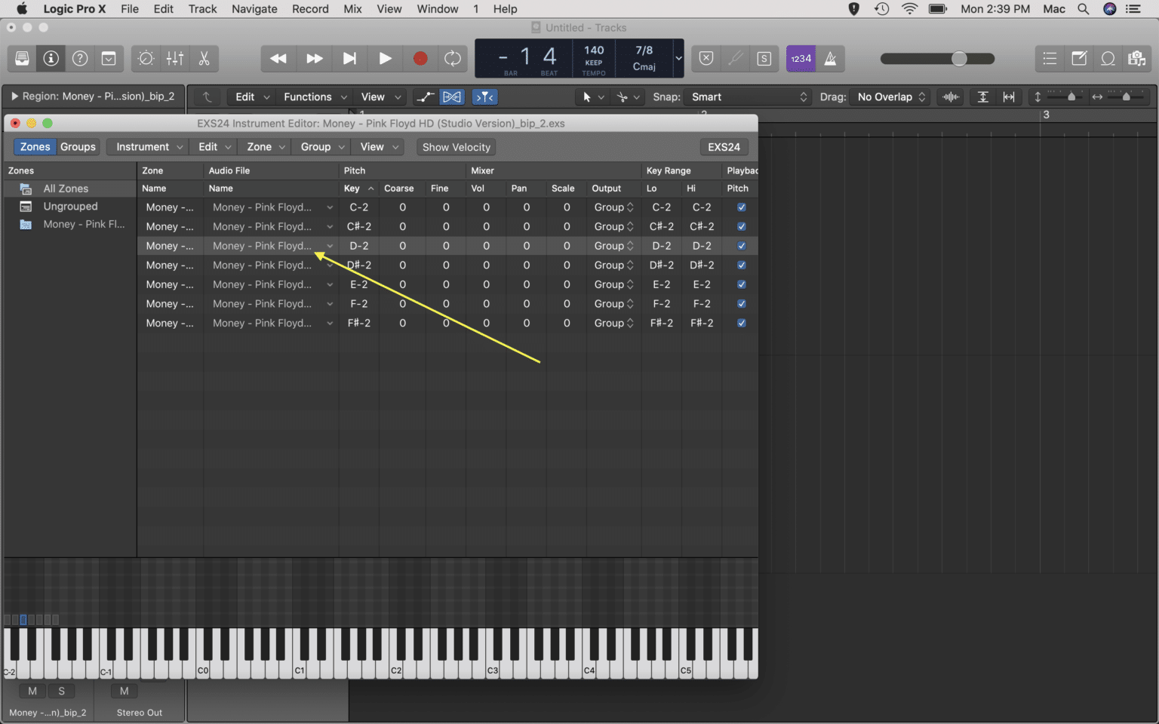The image size is (1159, 724).
Task: Enable the metronome icon
Action: [x=831, y=58]
